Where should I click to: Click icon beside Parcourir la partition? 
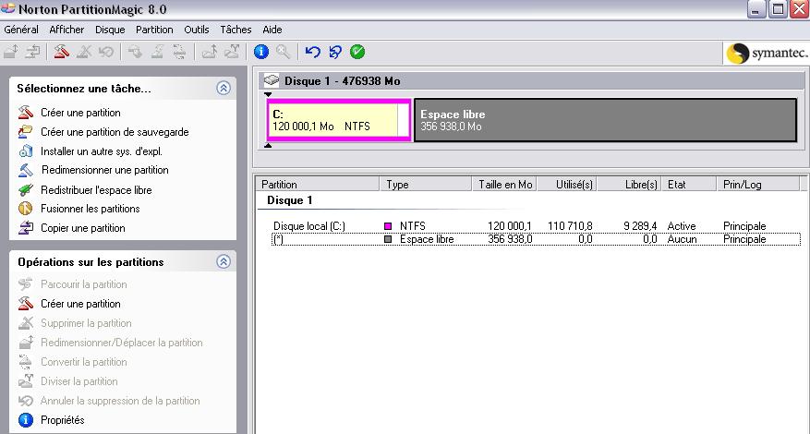pyautogui.click(x=25, y=284)
